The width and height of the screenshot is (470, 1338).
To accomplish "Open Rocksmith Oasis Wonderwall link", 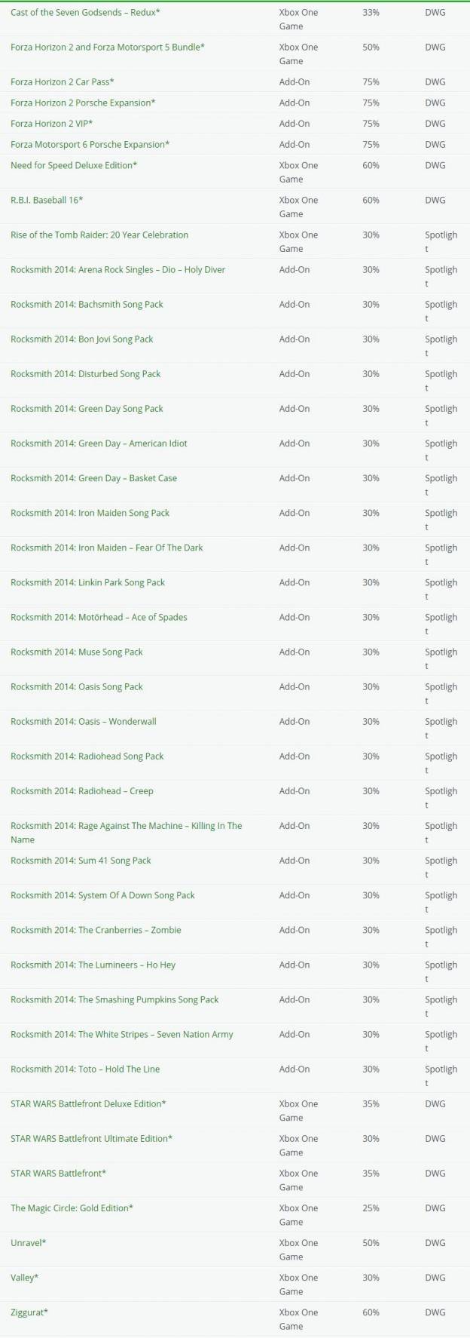I will 84,722.
